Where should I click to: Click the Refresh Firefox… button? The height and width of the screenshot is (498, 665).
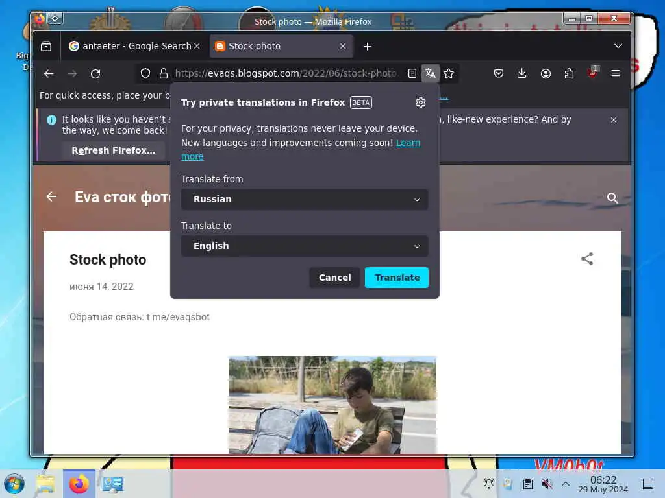click(113, 150)
